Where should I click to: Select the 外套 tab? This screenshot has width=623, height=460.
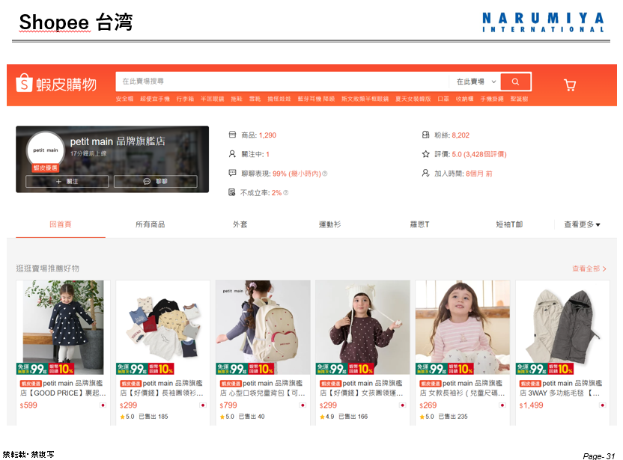tap(240, 224)
